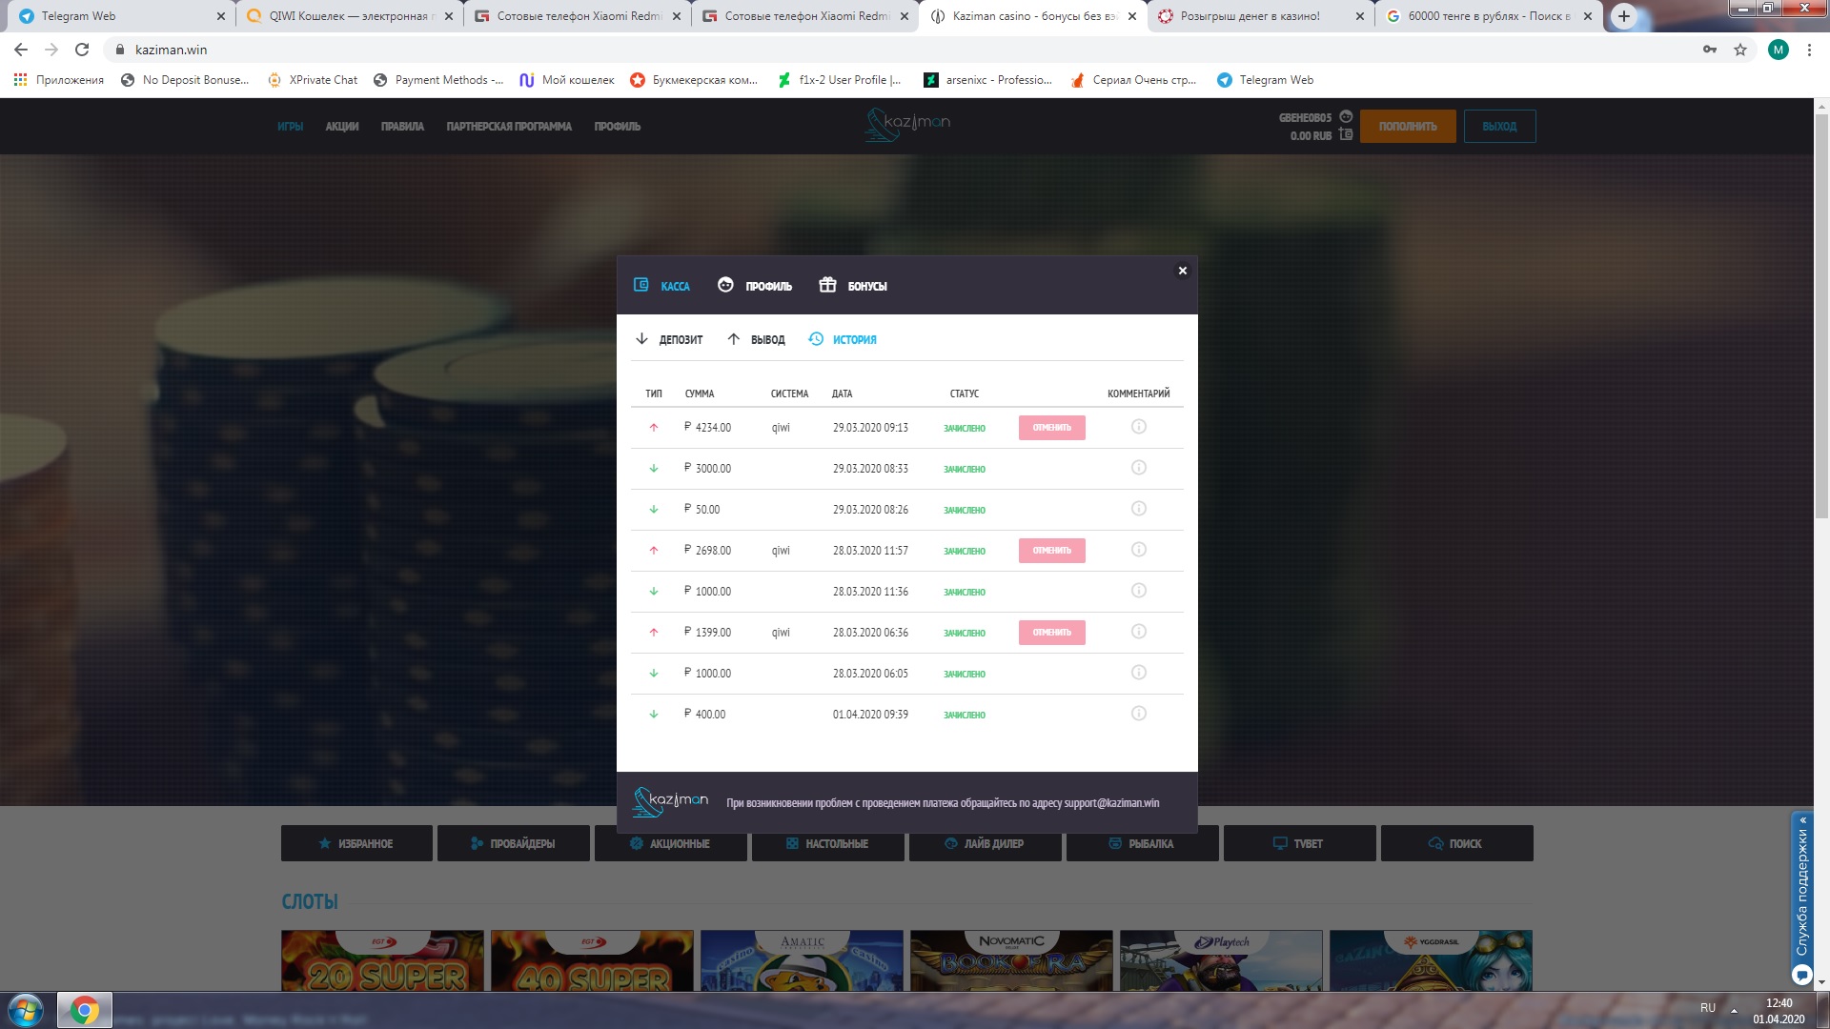This screenshot has height=1029, width=1830.
Task: Close the cashier modal dialog
Action: coord(1182,271)
